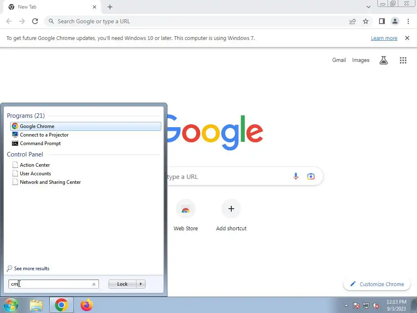Select Connect to a Projector result
This screenshot has height=313, width=417.
[86, 134]
